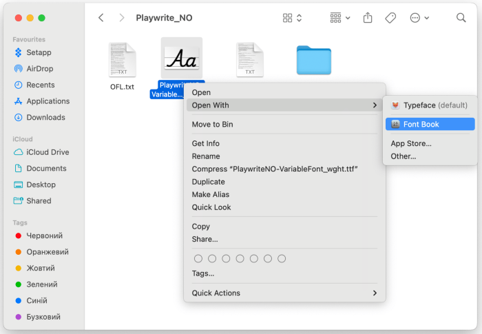Choose Move to Bin
The width and height of the screenshot is (482, 334).
[284, 124]
